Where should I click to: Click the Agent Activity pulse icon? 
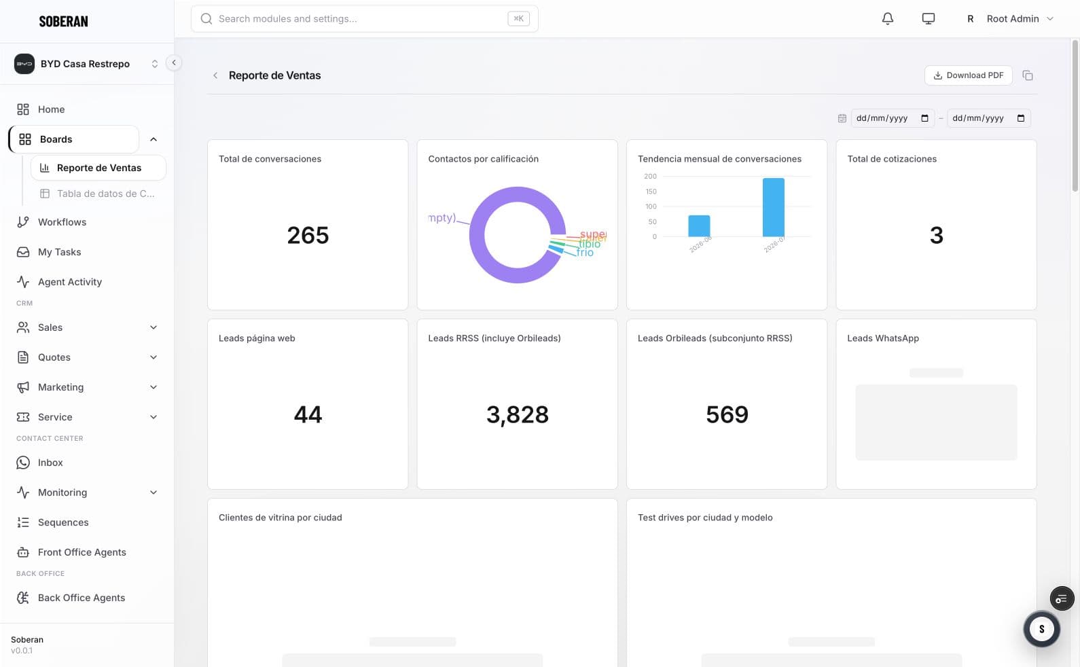click(23, 282)
